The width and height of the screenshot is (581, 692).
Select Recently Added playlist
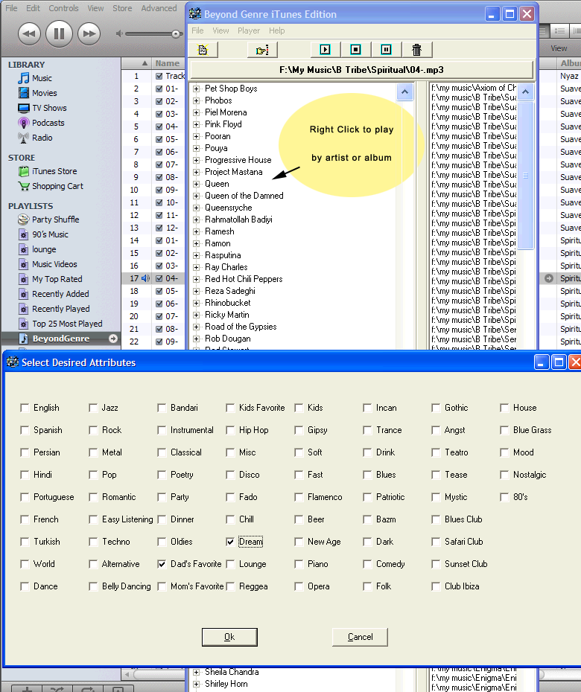[60, 294]
